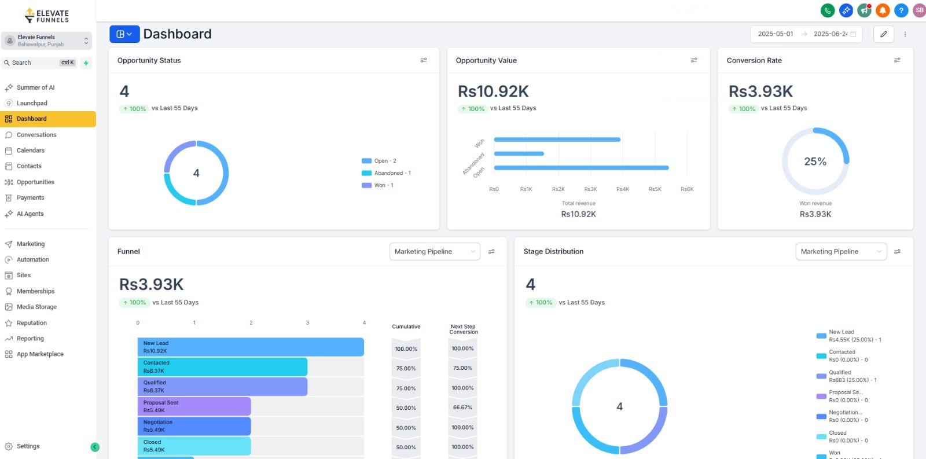Open Settings at the sidebar bottom

pos(28,446)
